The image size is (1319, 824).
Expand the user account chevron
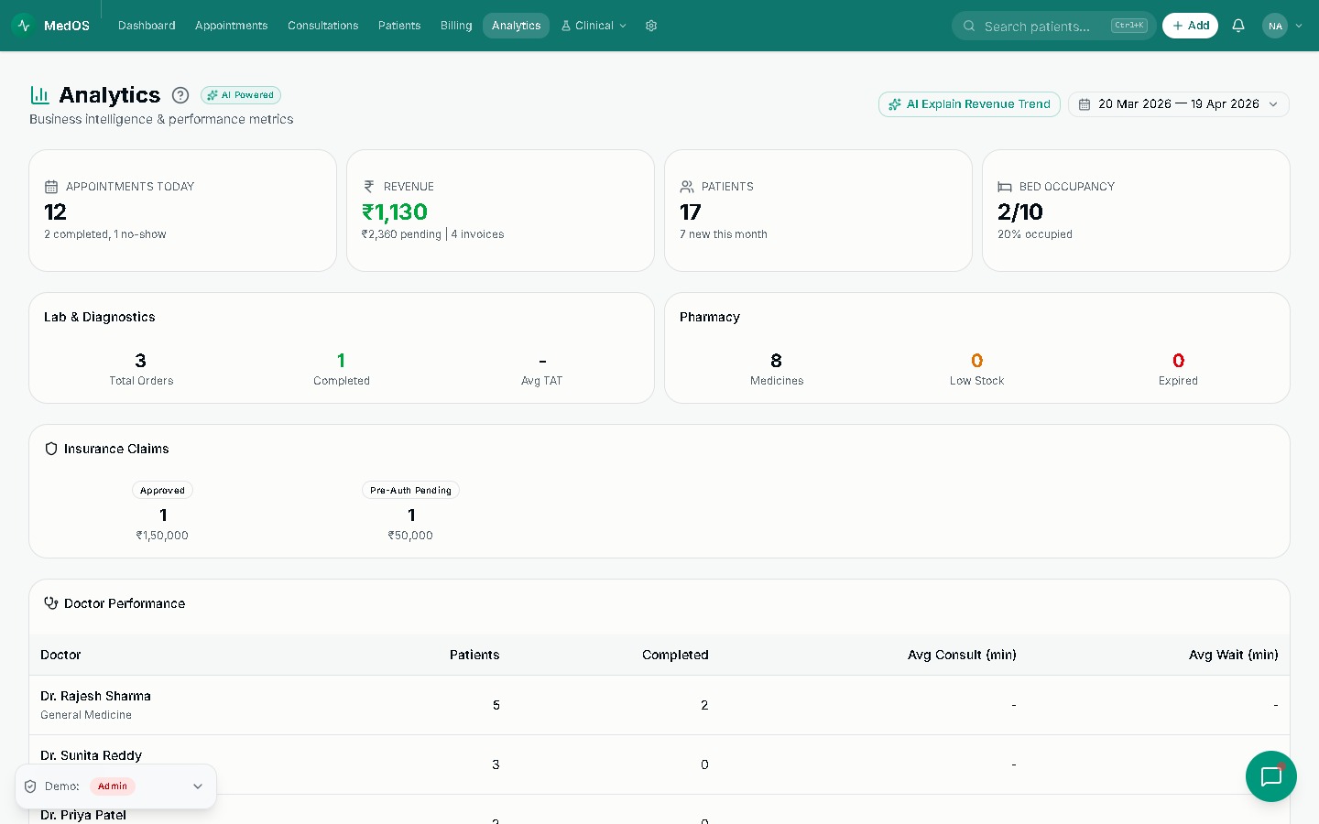[x=1299, y=26]
